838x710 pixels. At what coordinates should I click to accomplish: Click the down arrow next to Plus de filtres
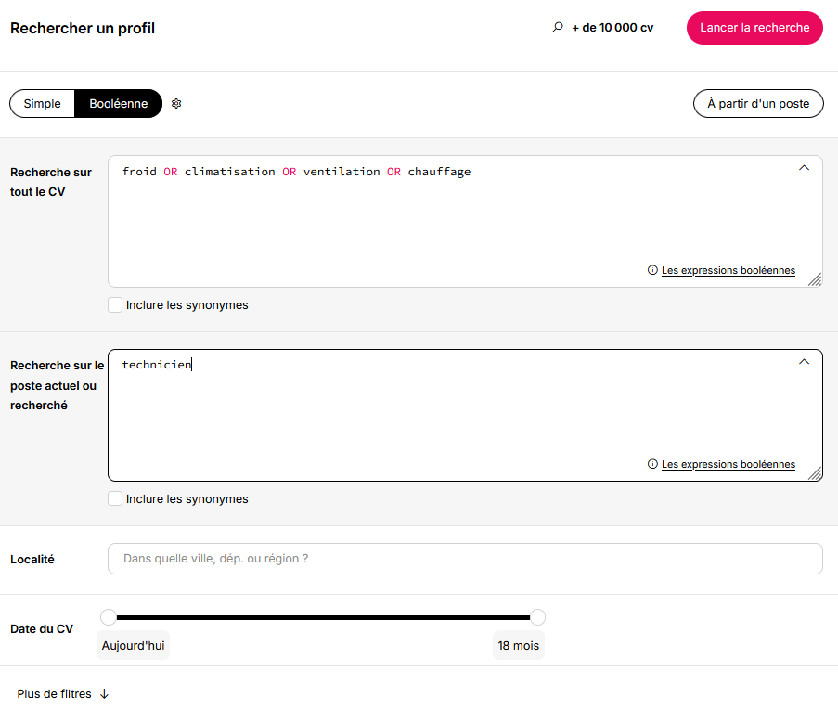click(105, 694)
